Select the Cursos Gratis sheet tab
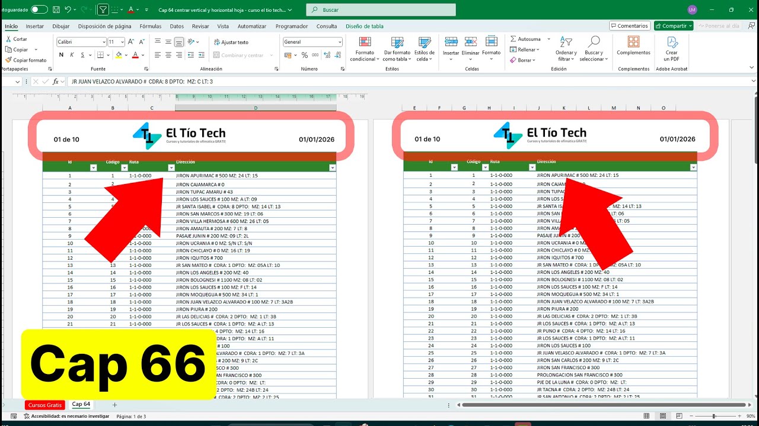Screen dimensions: 759x426 (x=44, y=405)
